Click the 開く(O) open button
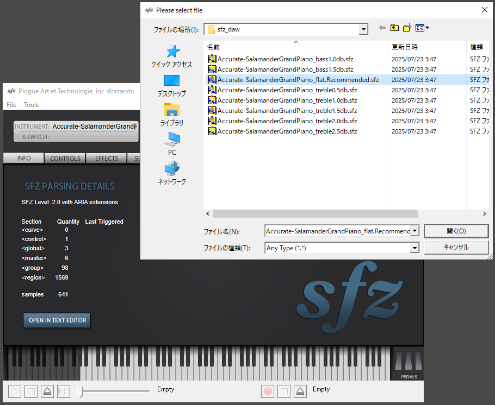This screenshot has height=405, width=495. coord(456,231)
